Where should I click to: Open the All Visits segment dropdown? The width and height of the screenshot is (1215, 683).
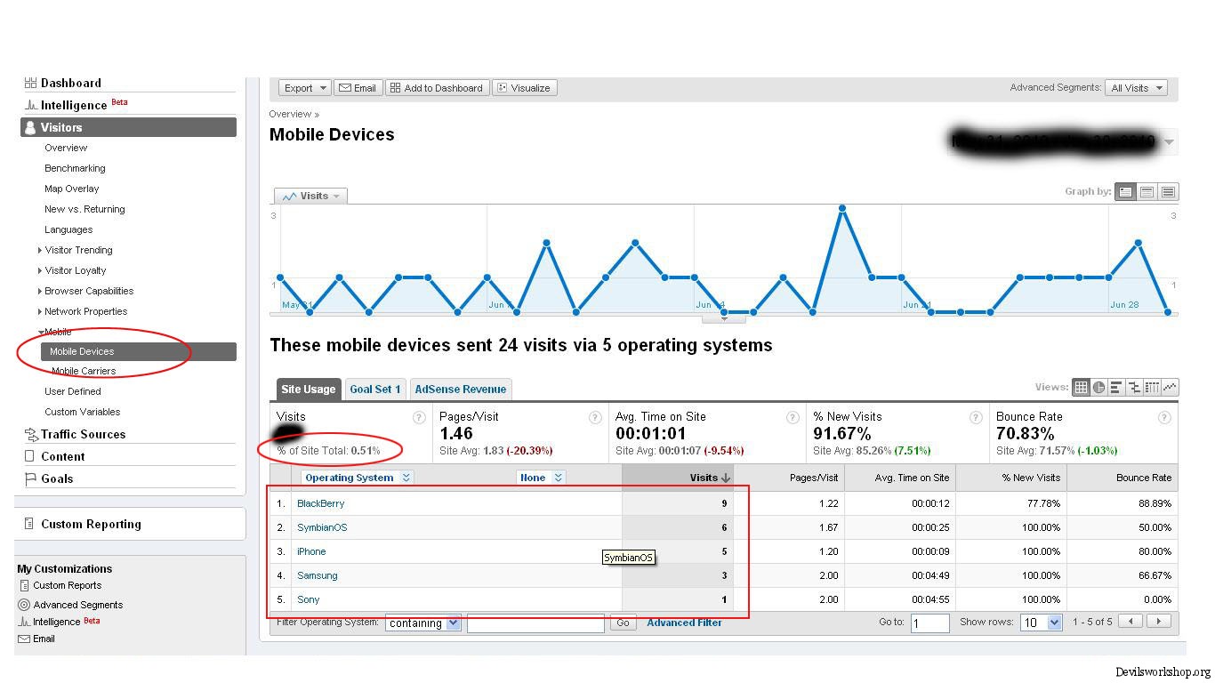click(1136, 88)
